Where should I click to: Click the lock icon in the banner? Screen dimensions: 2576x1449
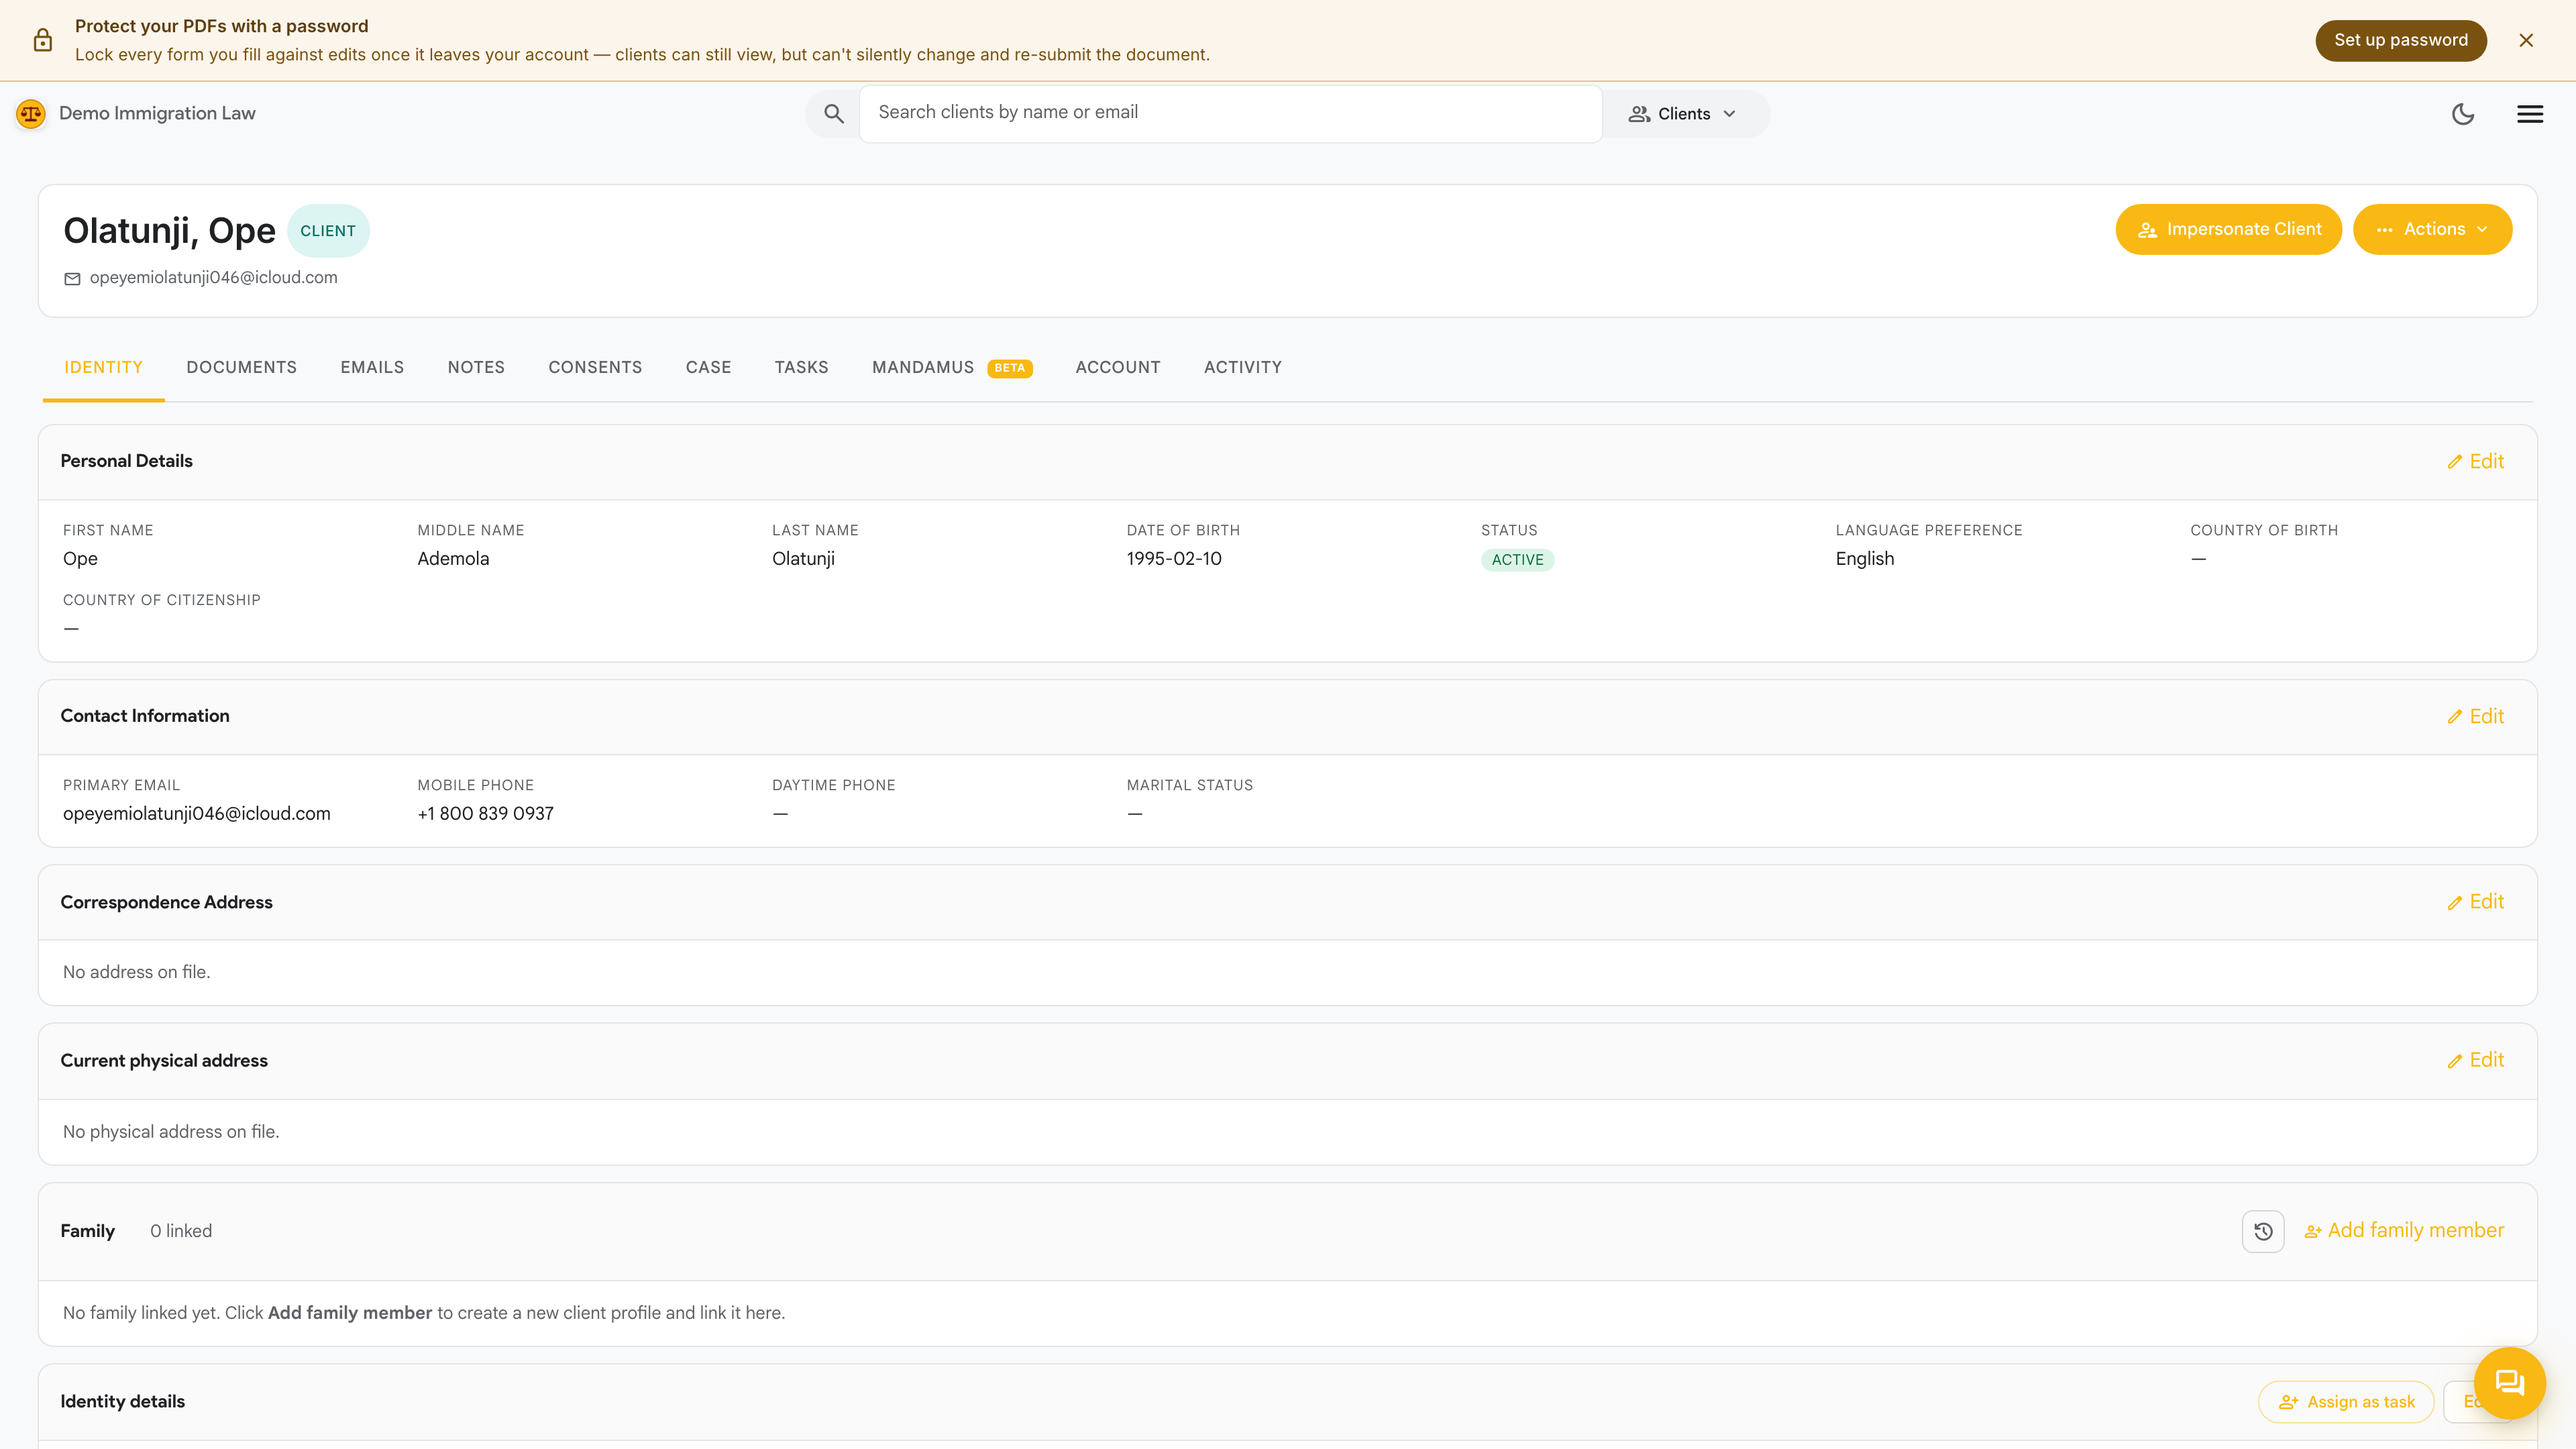coord(43,40)
